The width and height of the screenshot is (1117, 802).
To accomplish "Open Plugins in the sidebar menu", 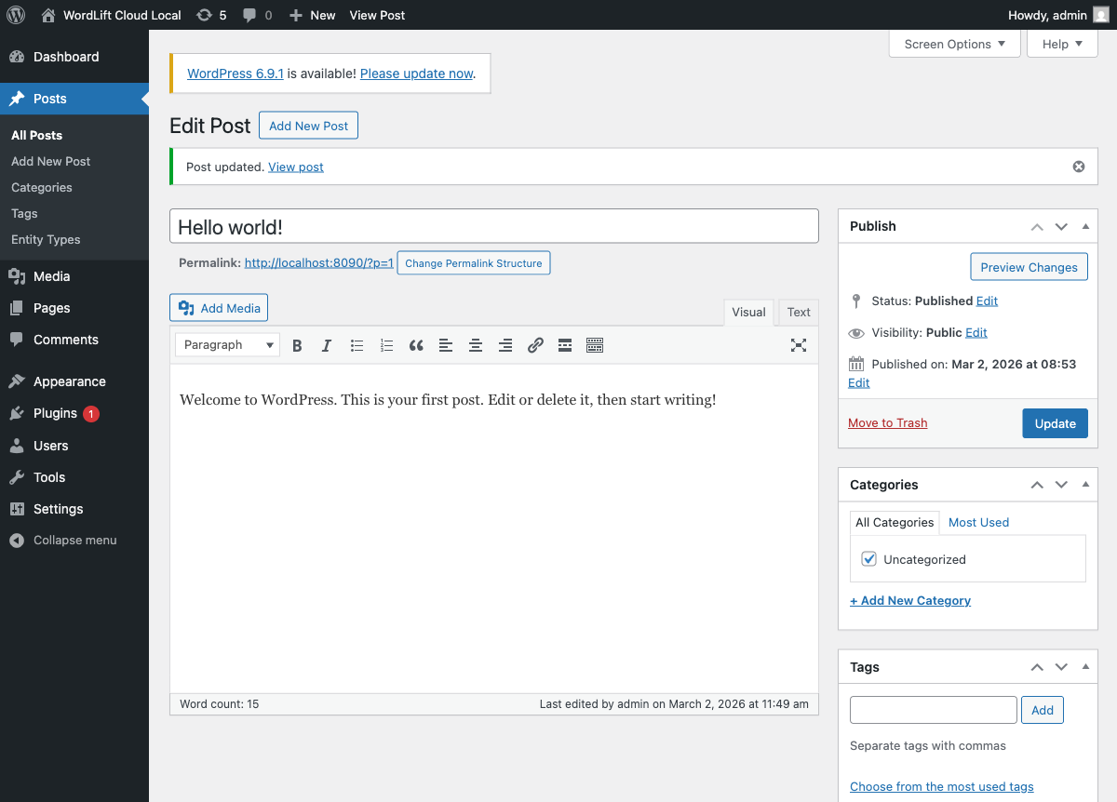I will pyautogui.click(x=55, y=413).
